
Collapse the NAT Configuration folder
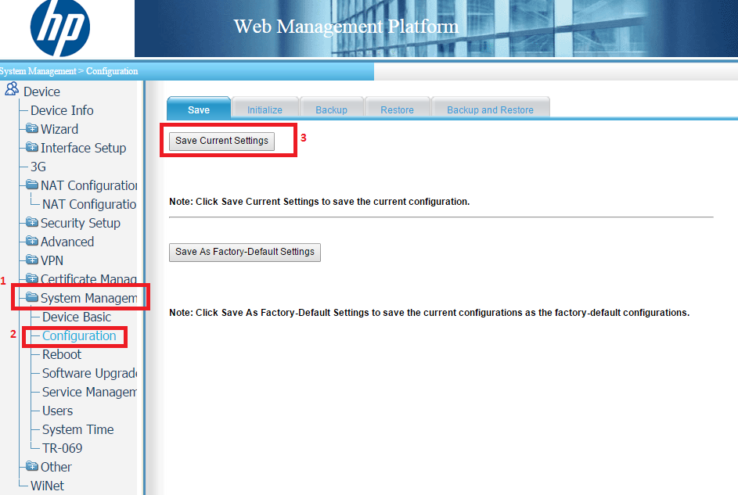(32, 185)
